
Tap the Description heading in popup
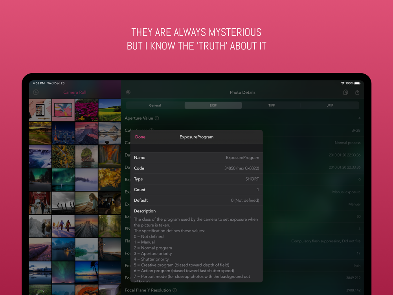(x=145, y=211)
